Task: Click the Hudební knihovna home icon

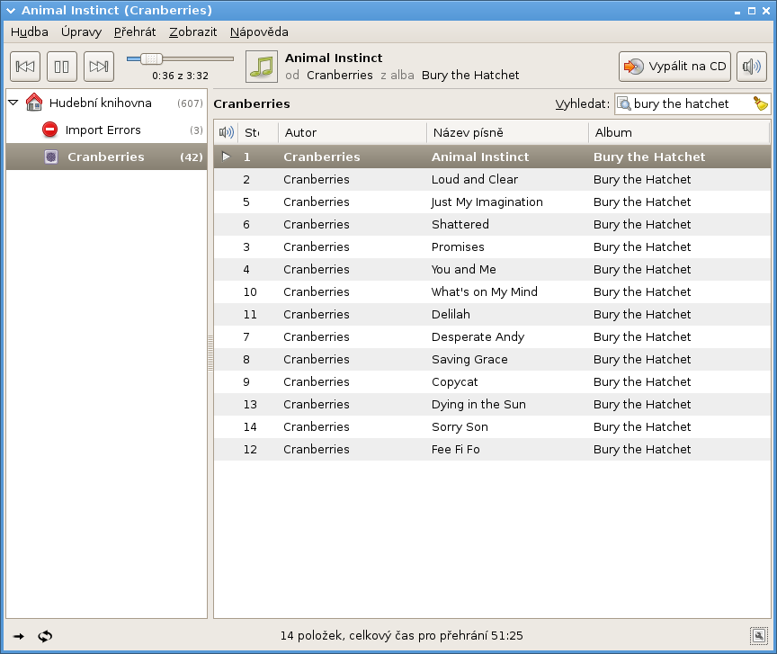Action: tap(34, 103)
